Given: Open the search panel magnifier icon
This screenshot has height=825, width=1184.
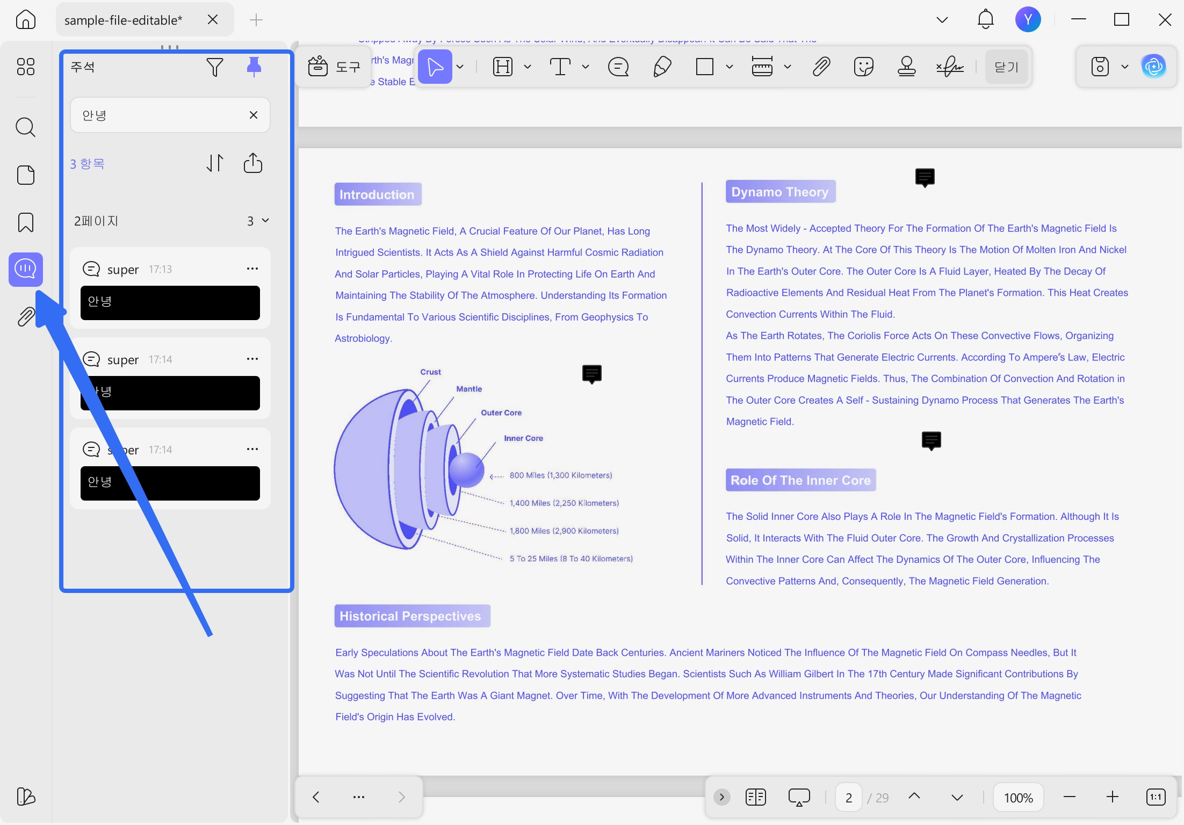Looking at the screenshot, I should pos(26,127).
